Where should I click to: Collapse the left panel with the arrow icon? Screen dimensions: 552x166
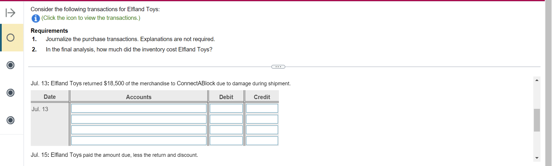click(10, 13)
